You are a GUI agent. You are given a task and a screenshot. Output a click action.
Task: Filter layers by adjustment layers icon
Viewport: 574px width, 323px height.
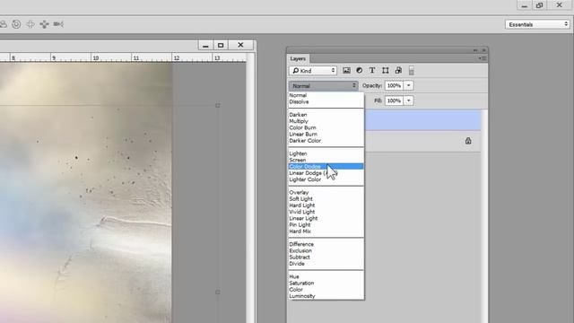[359, 70]
